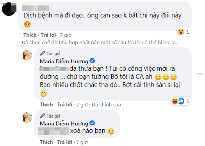The image size is (205, 146).
Task: Click verified badge on first Maria Diễm Hương reply
Action: (92, 61)
